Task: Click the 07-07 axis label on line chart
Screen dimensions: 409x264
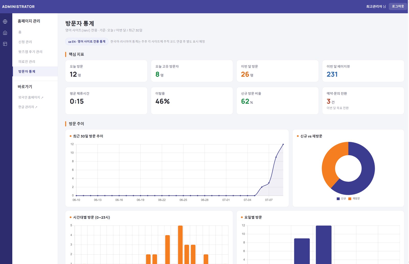Action: pos(269,200)
